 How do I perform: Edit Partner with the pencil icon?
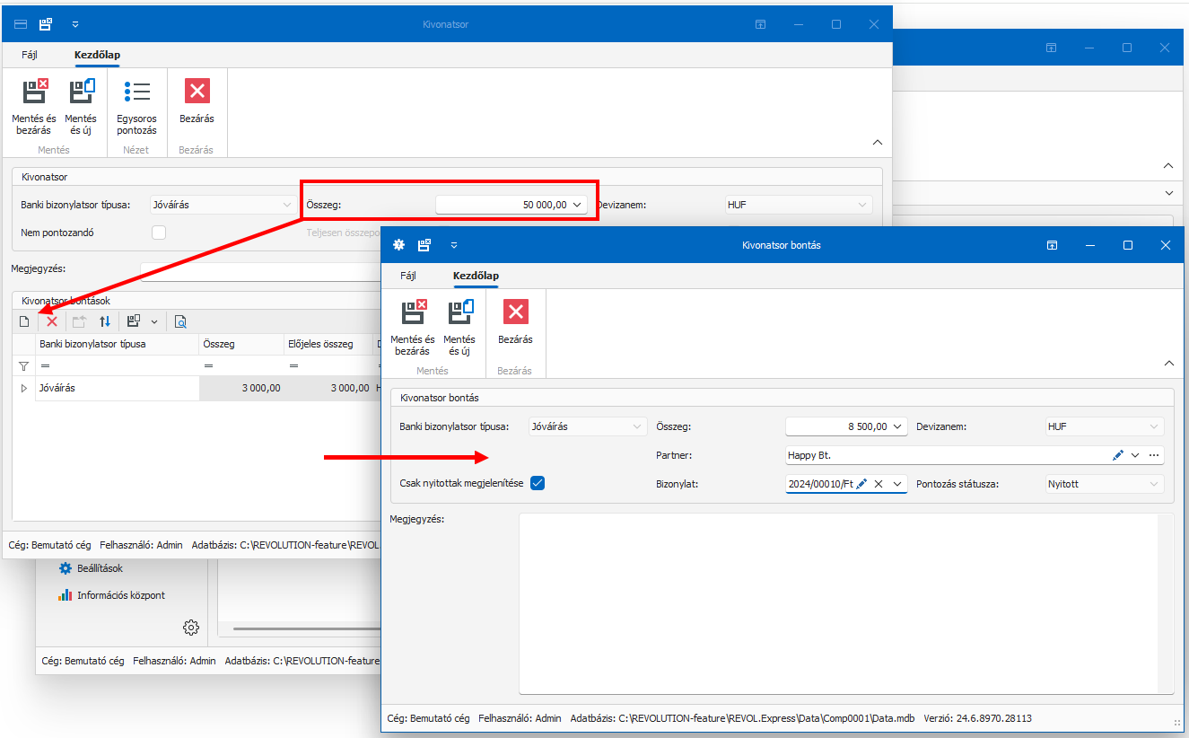pos(1117,455)
